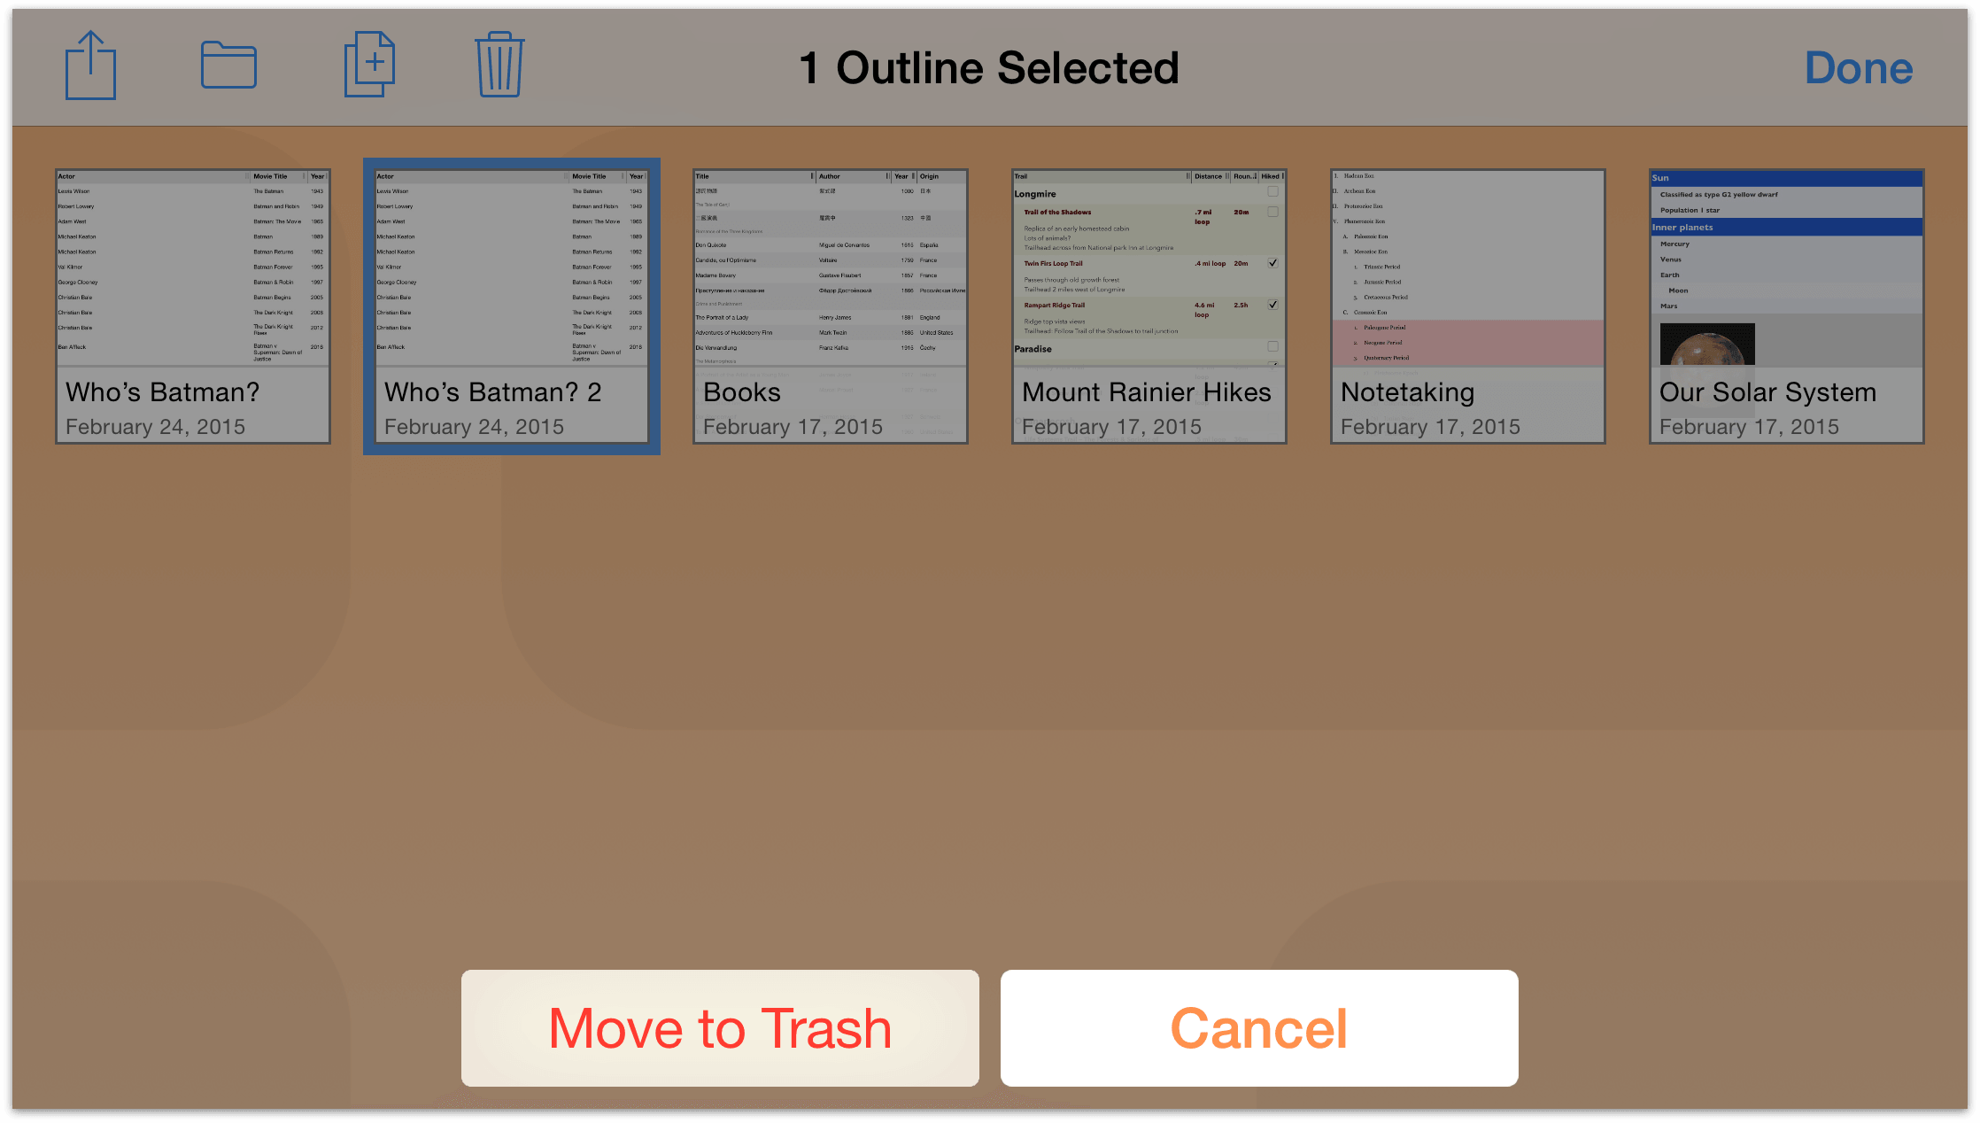Viewport: 1980px width, 1123px height.
Task: Toggle selection of 'Who's Batman?' outline
Action: click(190, 299)
